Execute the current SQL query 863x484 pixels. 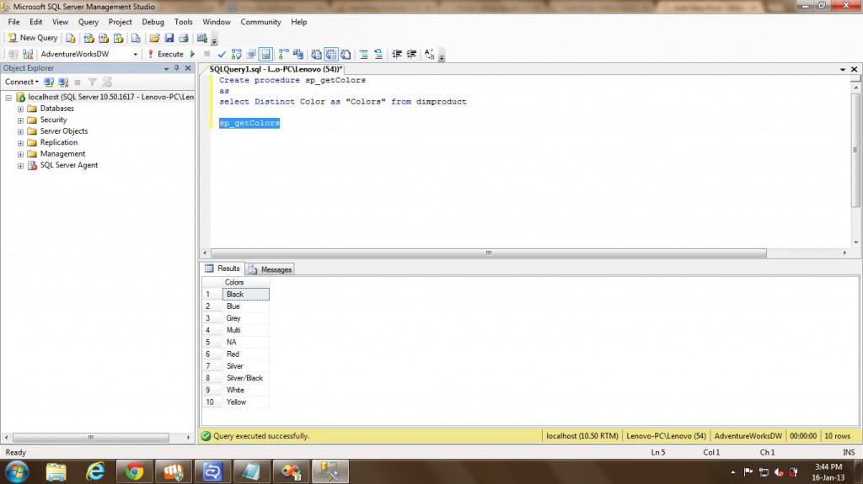[165, 54]
